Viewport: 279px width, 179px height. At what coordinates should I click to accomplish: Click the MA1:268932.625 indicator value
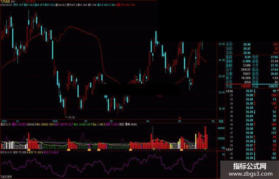coord(45,125)
